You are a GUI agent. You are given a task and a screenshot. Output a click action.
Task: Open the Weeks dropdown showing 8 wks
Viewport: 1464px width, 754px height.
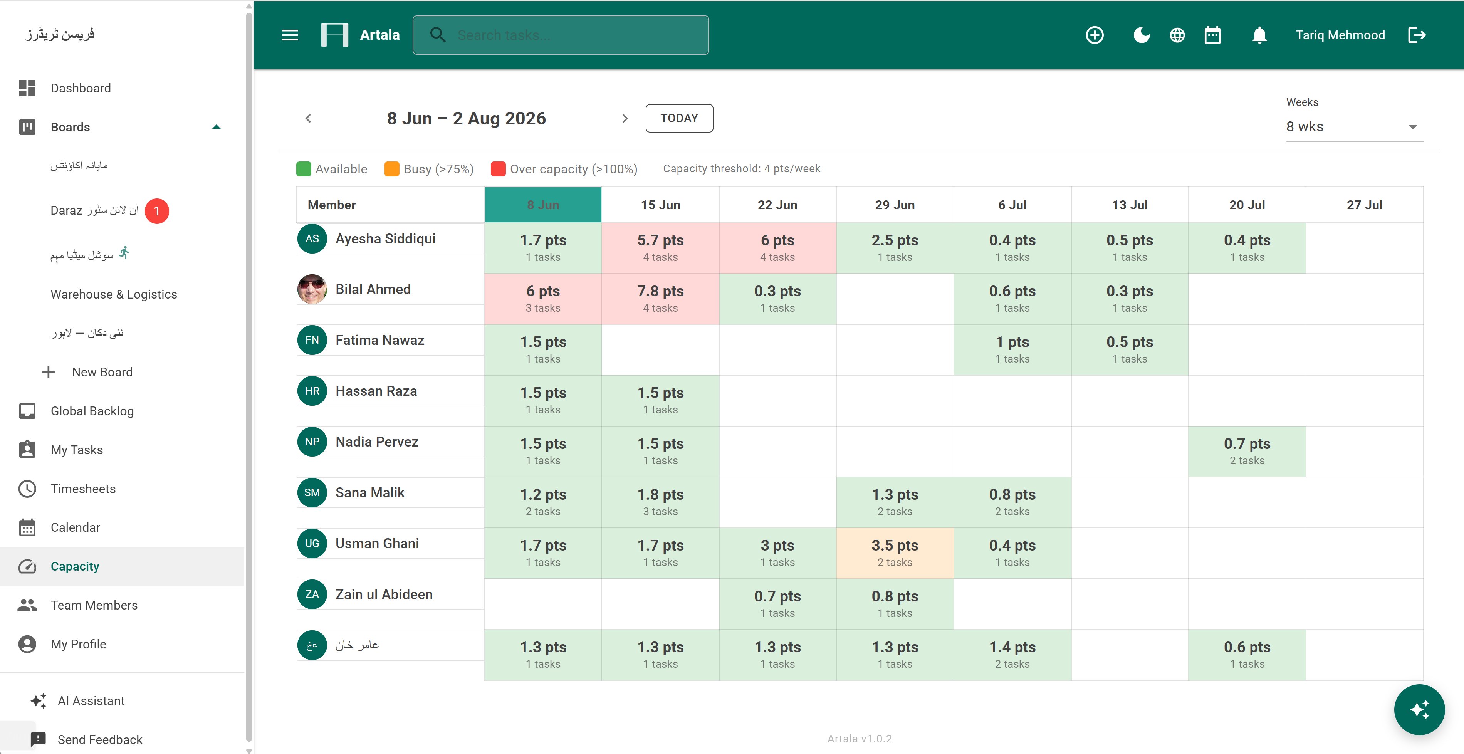click(1354, 127)
